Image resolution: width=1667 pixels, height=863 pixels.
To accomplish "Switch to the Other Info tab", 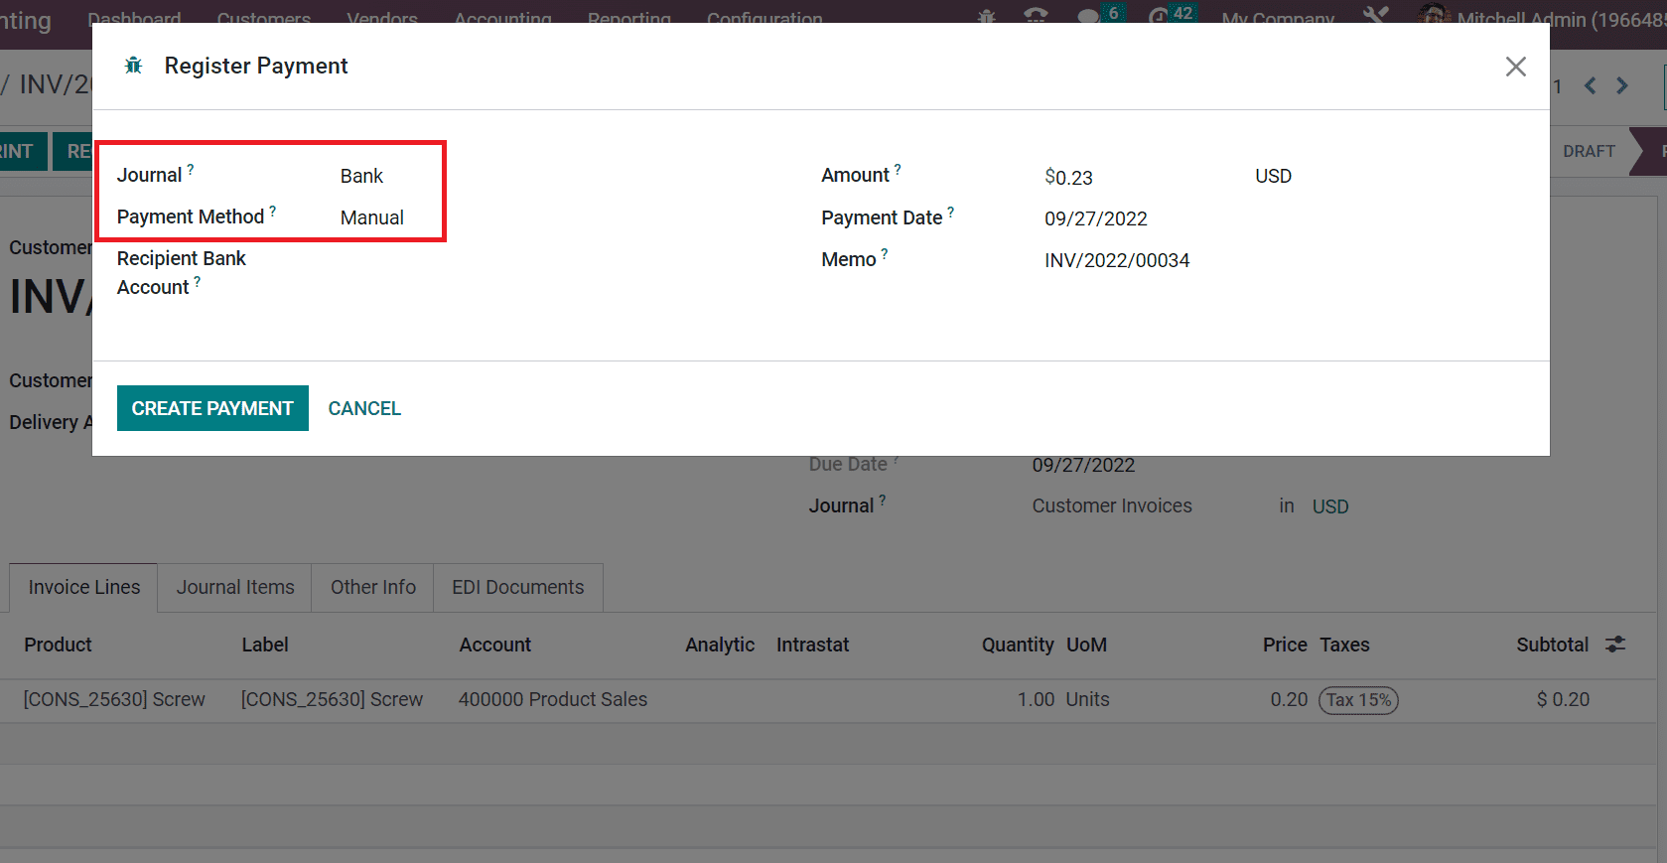I will (373, 587).
